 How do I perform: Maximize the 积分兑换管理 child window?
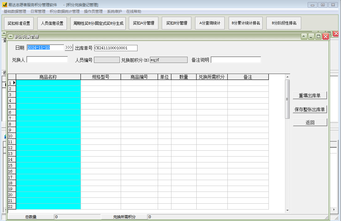point(318,36)
